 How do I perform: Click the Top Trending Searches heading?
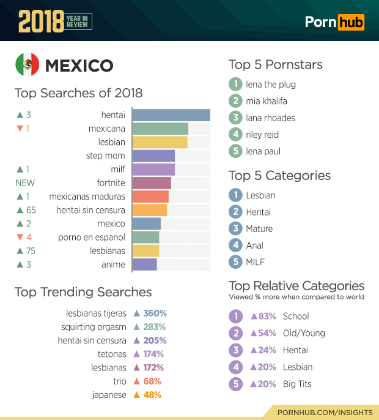[x=83, y=292]
